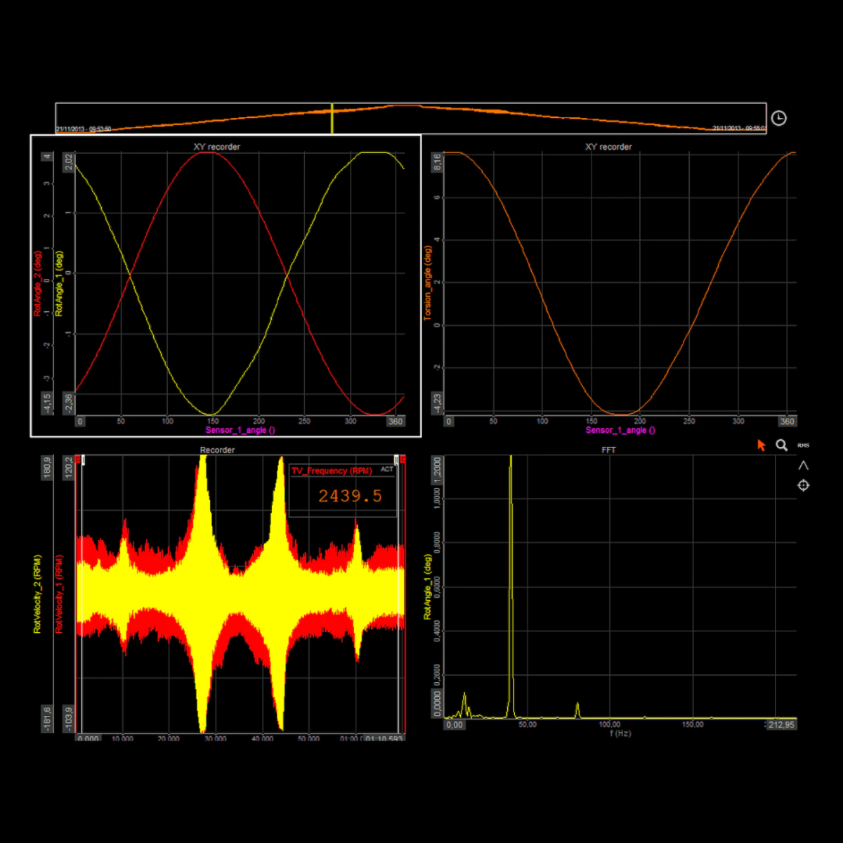Click the 212,95 maximum frequency field on FFT
843x843 pixels.
pyautogui.click(x=780, y=724)
